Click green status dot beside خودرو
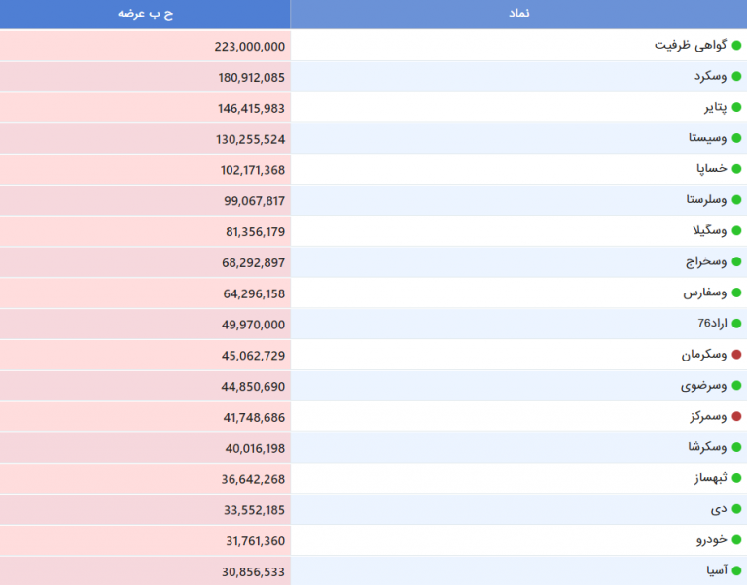Viewport: 747px width, 585px height. pos(736,540)
